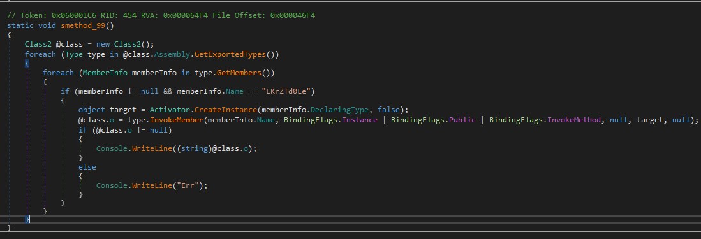Click the null keyword in the if condition
This screenshot has height=239, width=701.
(x=150, y=91)
